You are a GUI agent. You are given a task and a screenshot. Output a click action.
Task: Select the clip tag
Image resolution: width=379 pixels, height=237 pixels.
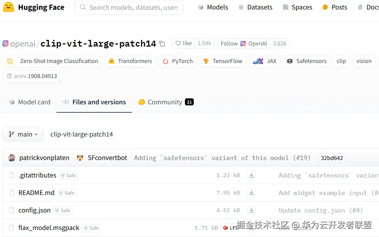click(x=341, y=61)
